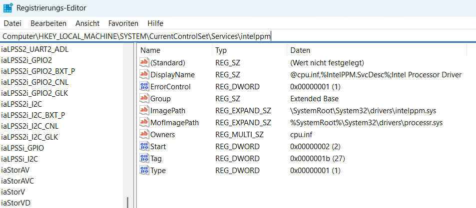Click the Tag DWORD value icon
Image resolution: width=476 pixels, height=208 pixels.
point(144,159)
